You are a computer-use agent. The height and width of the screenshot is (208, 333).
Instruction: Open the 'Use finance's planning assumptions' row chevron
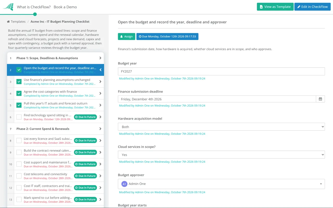pos(100,82)
